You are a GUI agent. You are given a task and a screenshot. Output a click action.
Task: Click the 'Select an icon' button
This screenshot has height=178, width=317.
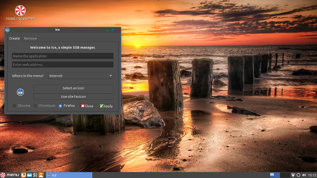click(73, 88)
